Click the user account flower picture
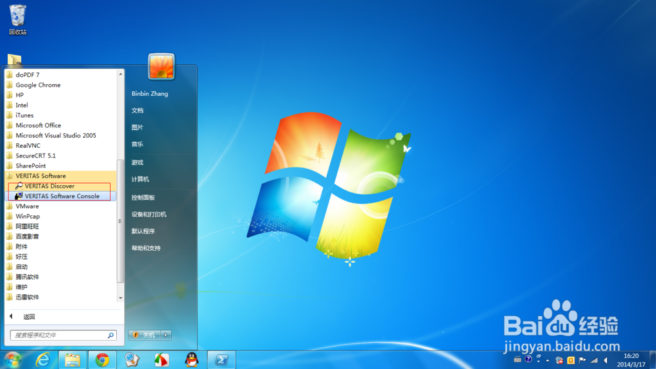The image size is (656, 369). [x=161, y=66]
